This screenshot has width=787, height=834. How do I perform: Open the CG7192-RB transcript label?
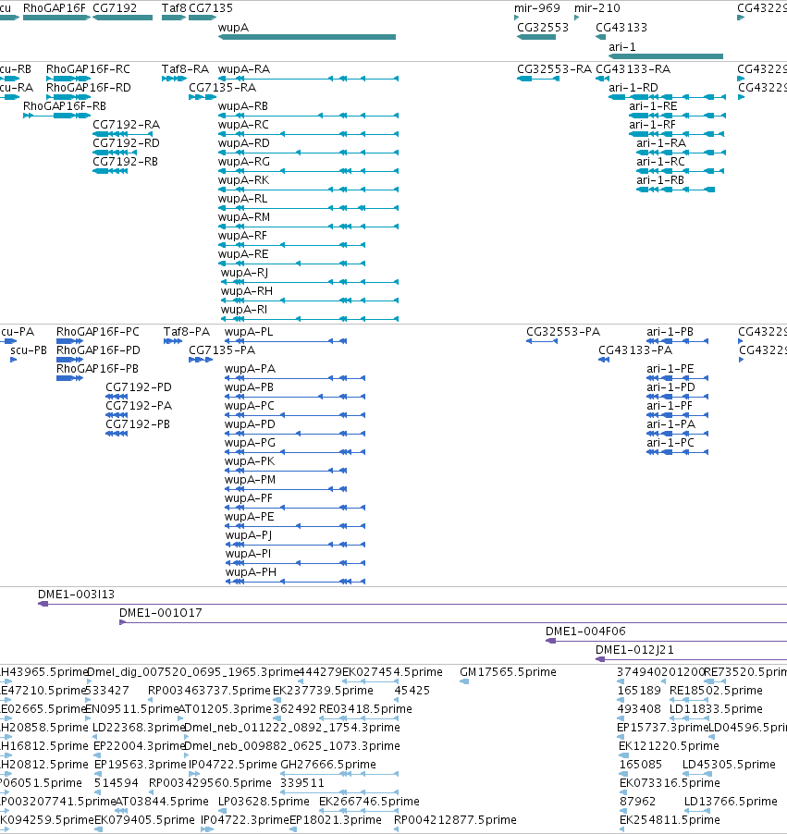(125, 161)
